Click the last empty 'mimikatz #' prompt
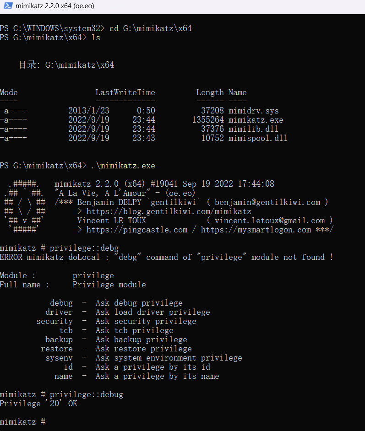The image size is (365, 431). click(x=22, y=422)
